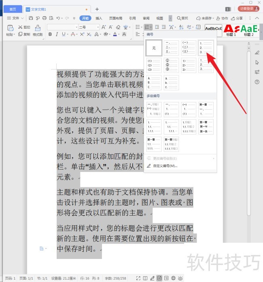Increase font size with A+ icon
Image resolution: width=263 pixels, height=282 pixels.
(104, 27)
